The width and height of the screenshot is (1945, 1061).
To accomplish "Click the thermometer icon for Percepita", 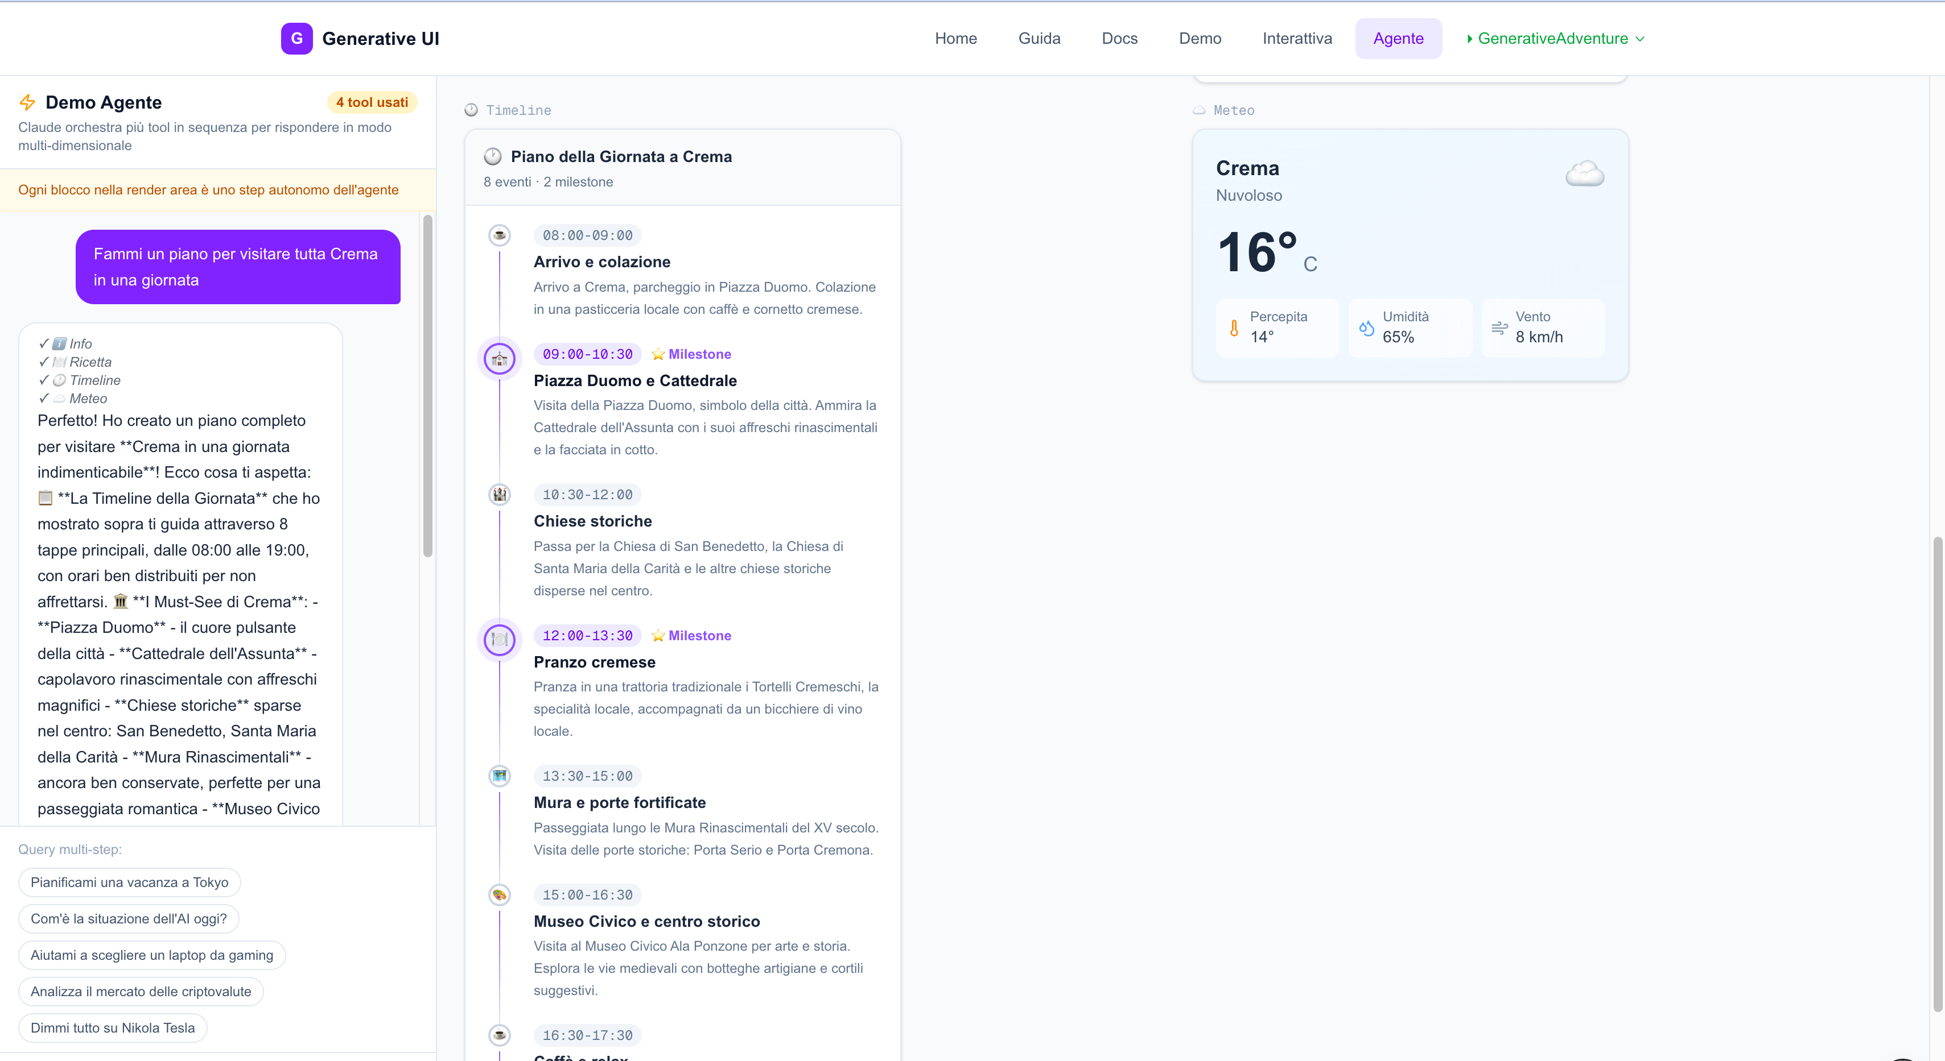I will 1234,328.
